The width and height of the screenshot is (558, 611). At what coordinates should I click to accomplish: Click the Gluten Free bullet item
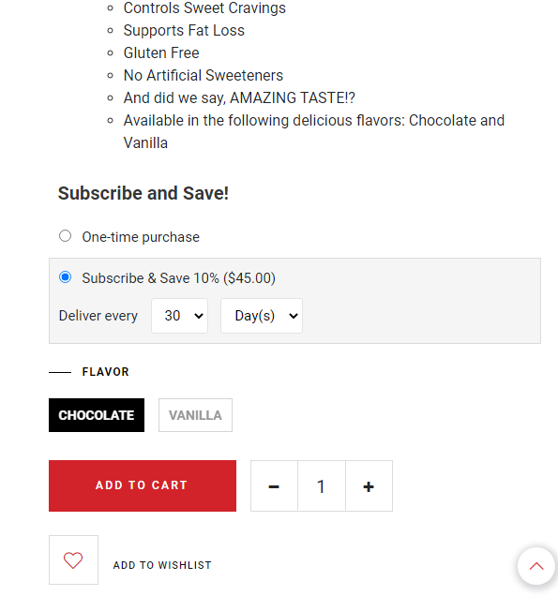tap(161, 53)
